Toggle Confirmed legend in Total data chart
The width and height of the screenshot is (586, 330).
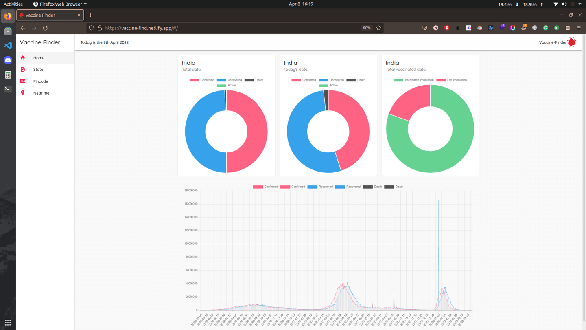[x=202, y=80]
